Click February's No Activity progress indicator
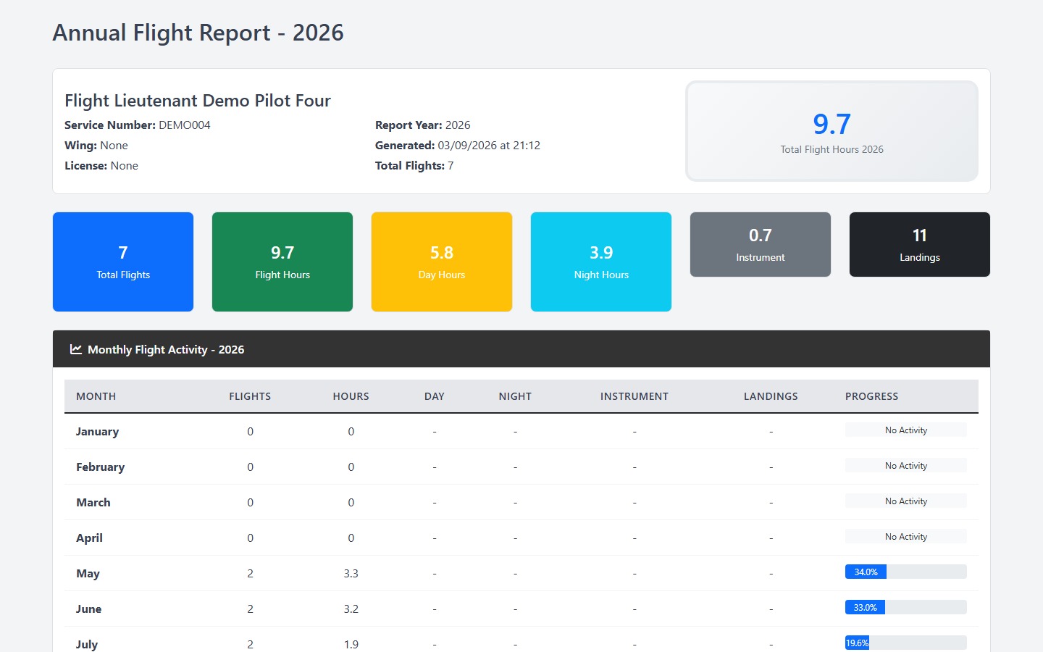 tap(906, 465)
